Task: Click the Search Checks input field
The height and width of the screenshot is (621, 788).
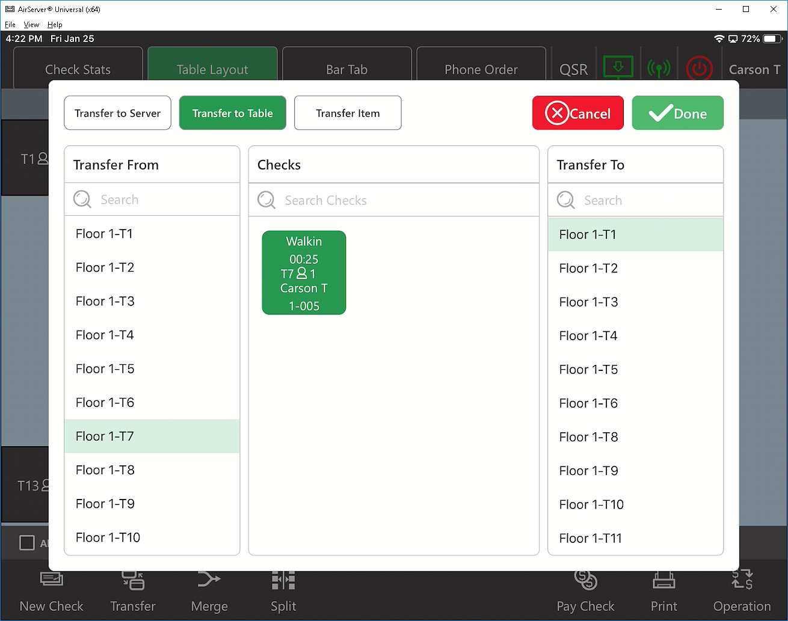Action: 393,200
